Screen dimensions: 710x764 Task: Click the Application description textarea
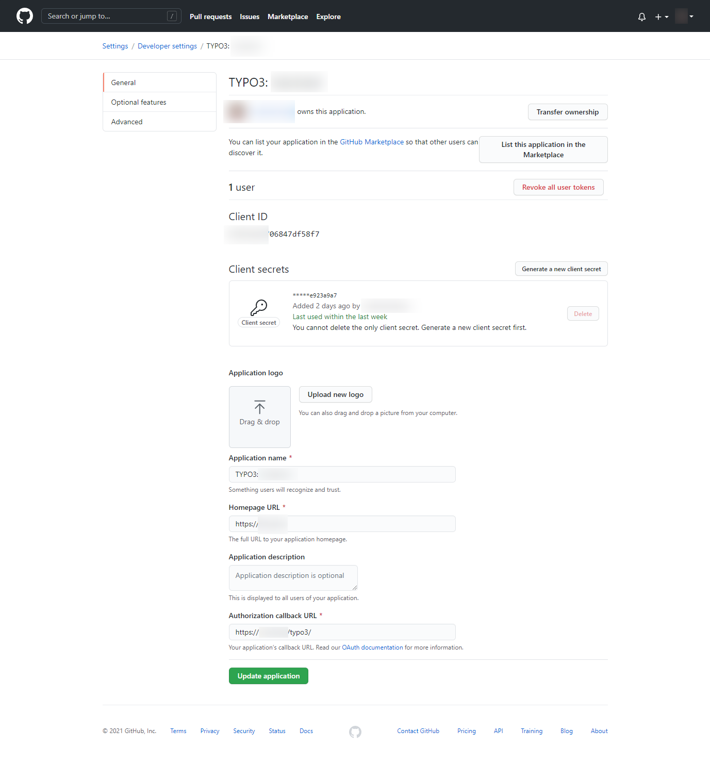coord(293,578)
